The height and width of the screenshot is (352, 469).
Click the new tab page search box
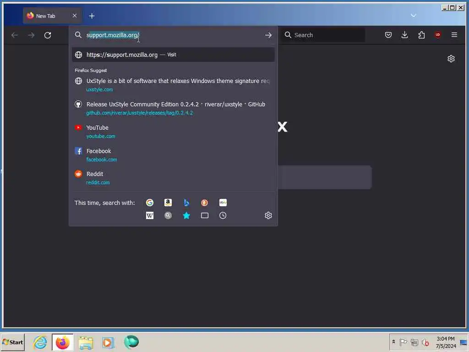pos(325,177)
